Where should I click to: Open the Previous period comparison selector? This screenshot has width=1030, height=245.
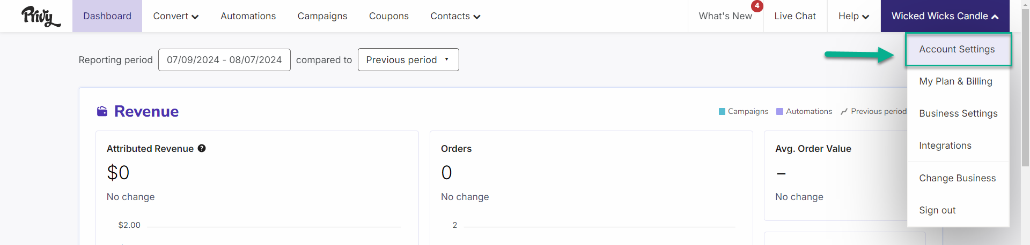pos(408,60)
